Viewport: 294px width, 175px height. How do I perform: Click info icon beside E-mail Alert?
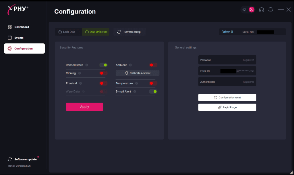[135, 92]
